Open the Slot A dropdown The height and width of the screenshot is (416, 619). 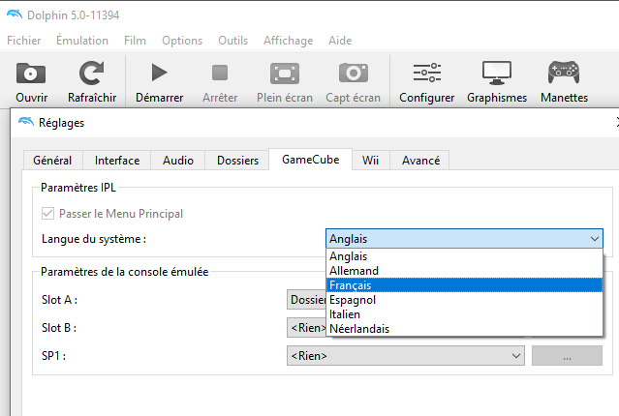point(306,300)
